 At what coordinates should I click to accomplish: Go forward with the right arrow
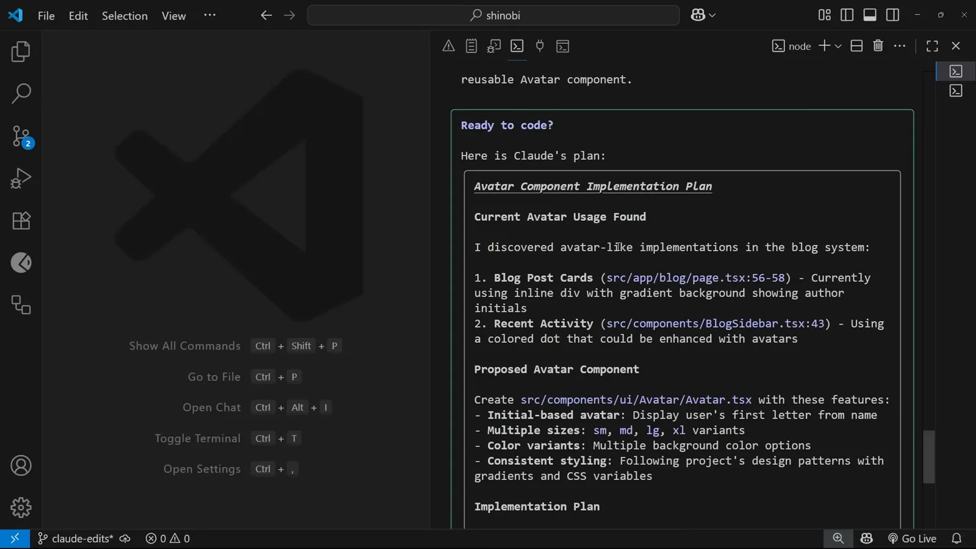(x=289, y=15)
